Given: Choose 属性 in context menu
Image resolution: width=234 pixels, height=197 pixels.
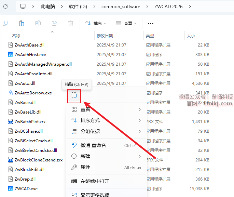Looking at the screenshot, I should pyautogui.click(x=107, y=167).
